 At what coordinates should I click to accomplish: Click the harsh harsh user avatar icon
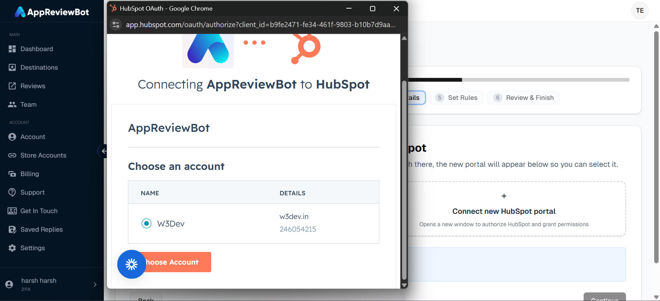9,285
